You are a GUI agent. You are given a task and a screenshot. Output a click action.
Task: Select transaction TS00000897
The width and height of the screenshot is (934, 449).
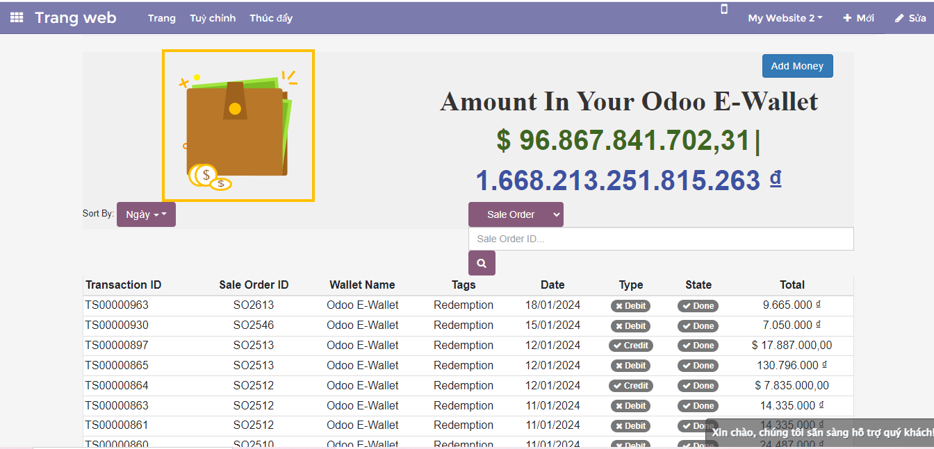pos(117,345)
